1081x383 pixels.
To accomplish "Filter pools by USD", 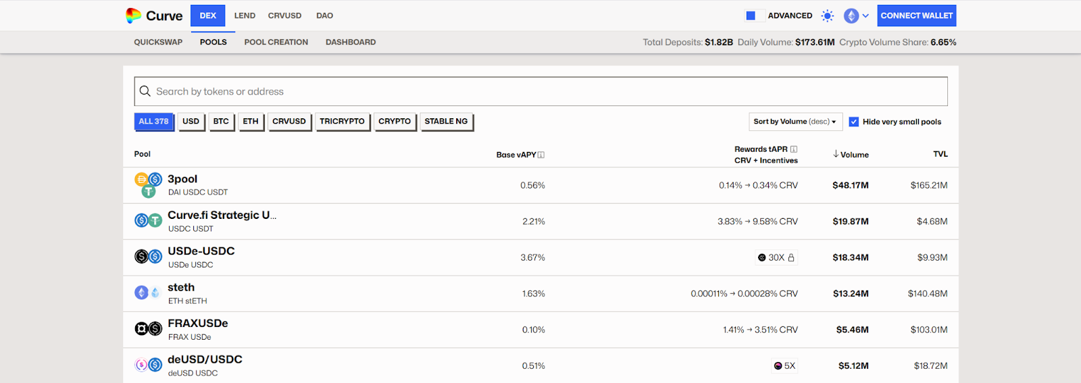I will [x=191, y=122].
